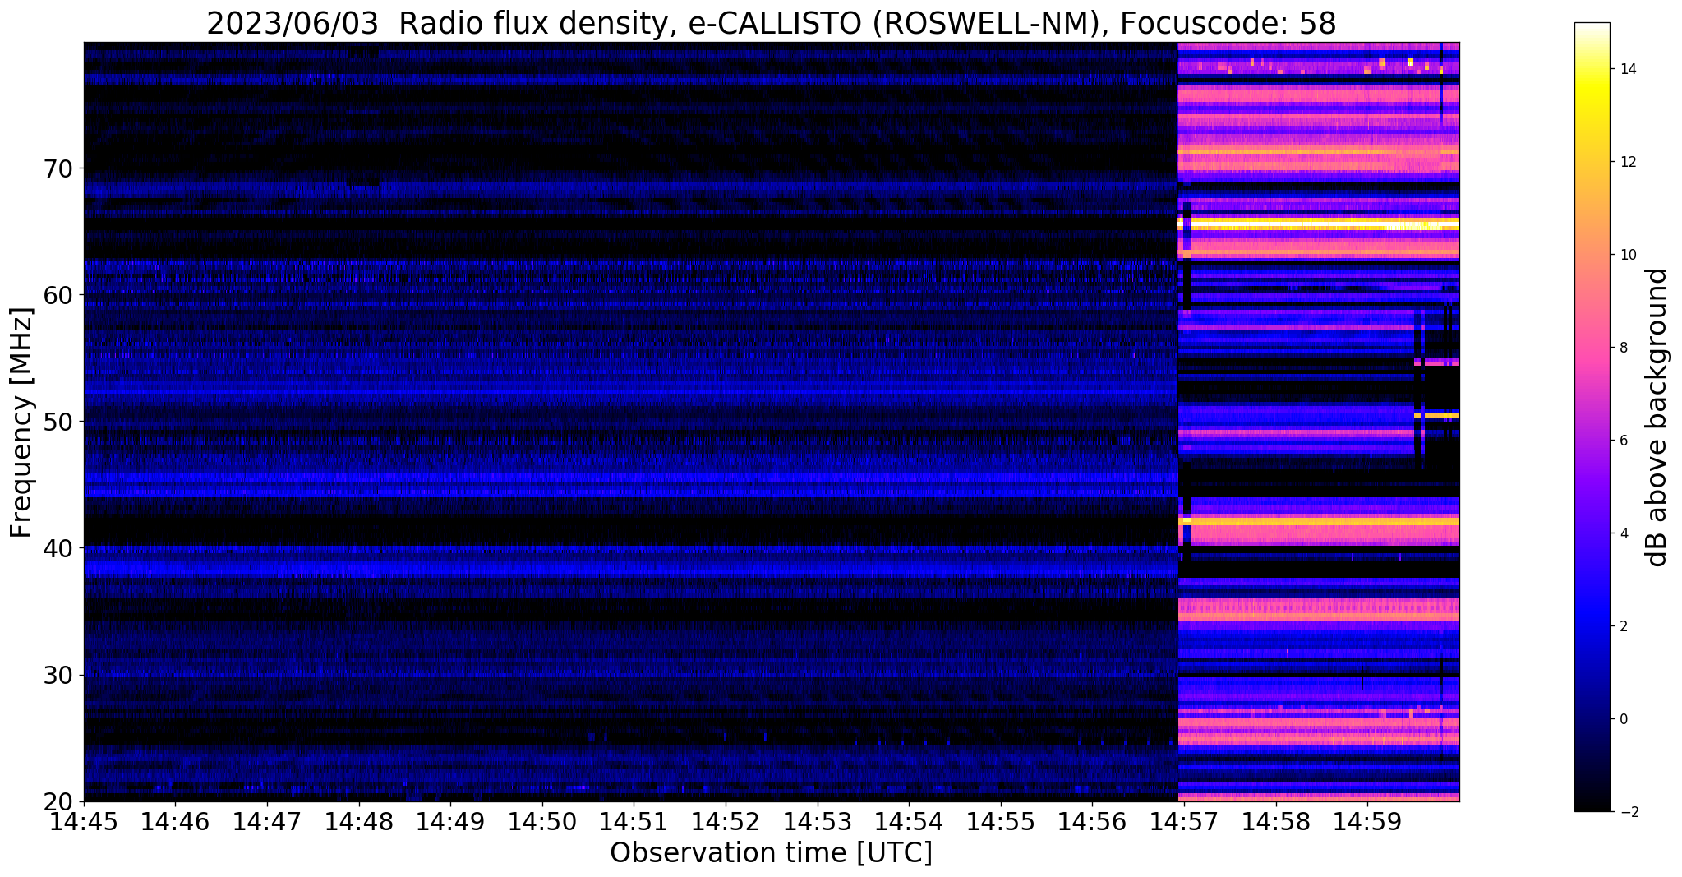Click the 14:49 time tick label
The width and height of the screenshot is (1682, 877).
pos(450,821)
